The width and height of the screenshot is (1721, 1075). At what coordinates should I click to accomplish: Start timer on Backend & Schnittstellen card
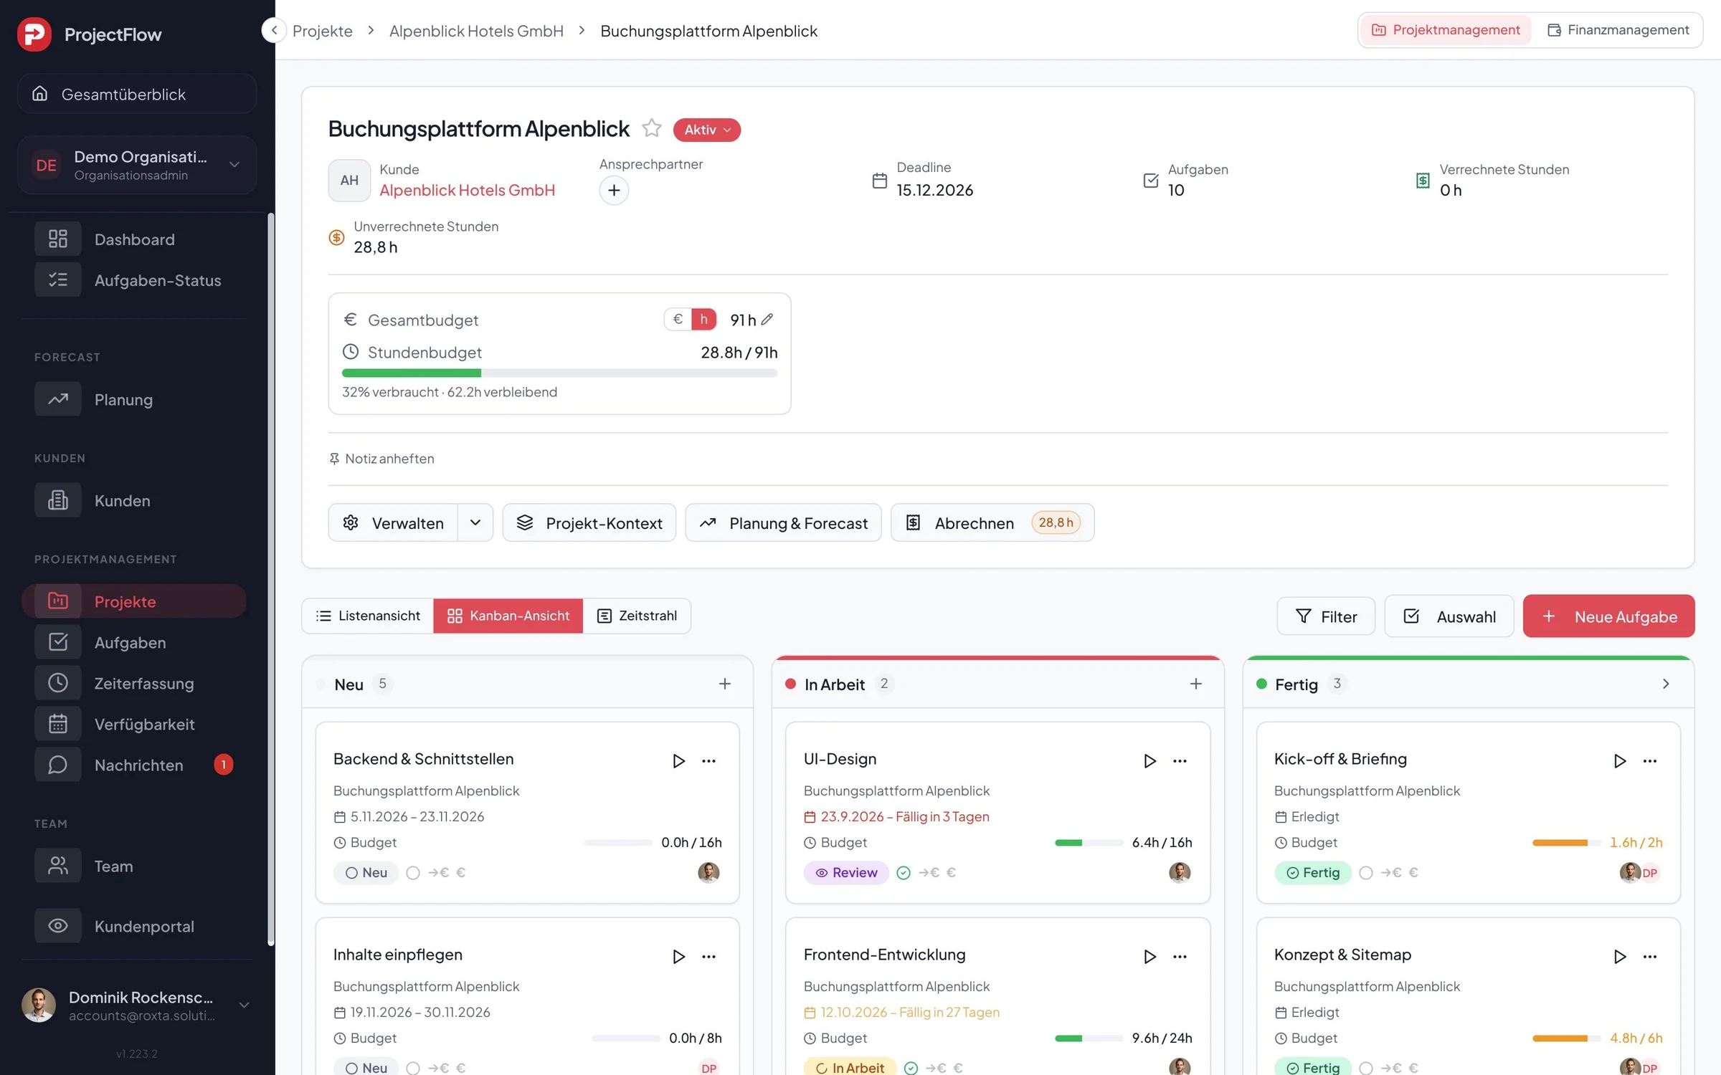coord(678,760)
